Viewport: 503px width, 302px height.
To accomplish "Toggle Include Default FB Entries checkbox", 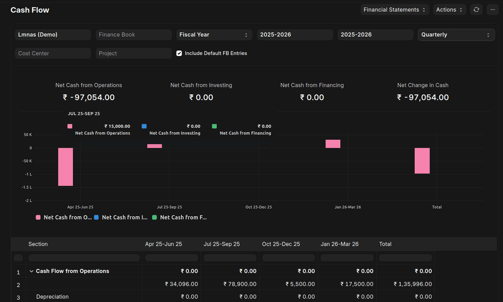I will coord(179,53).
